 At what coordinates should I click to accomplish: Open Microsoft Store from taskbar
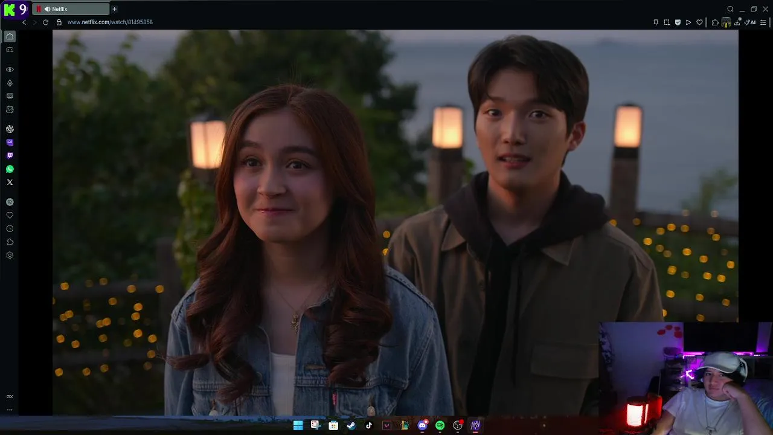(333, 425)
